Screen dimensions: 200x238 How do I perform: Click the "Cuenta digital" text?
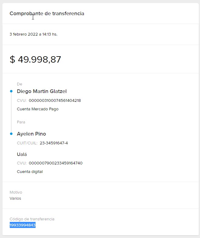click(x=30, y=172)
